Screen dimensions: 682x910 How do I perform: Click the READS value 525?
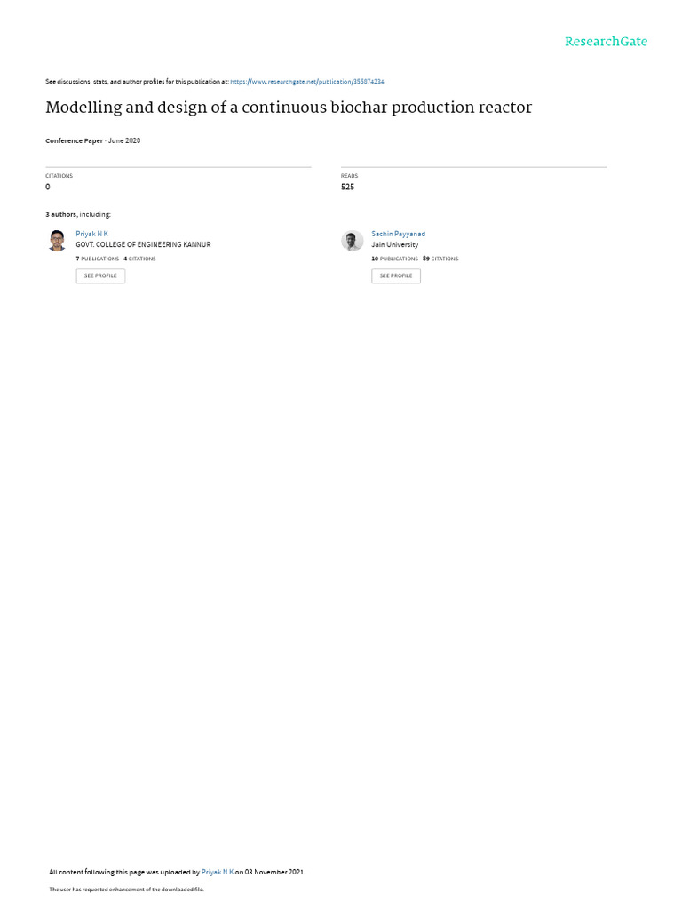tap(347, 187)
